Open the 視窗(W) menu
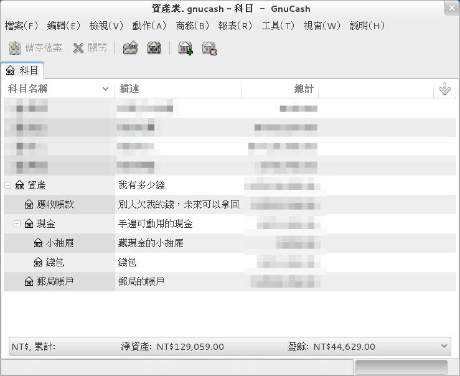The image size is (460, 376). click(322, 26)
